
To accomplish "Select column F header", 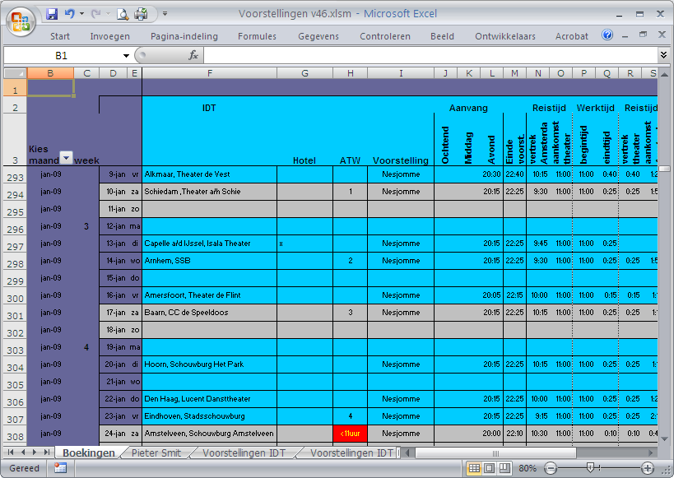I will pyautogui.click(x=209, y=73).
